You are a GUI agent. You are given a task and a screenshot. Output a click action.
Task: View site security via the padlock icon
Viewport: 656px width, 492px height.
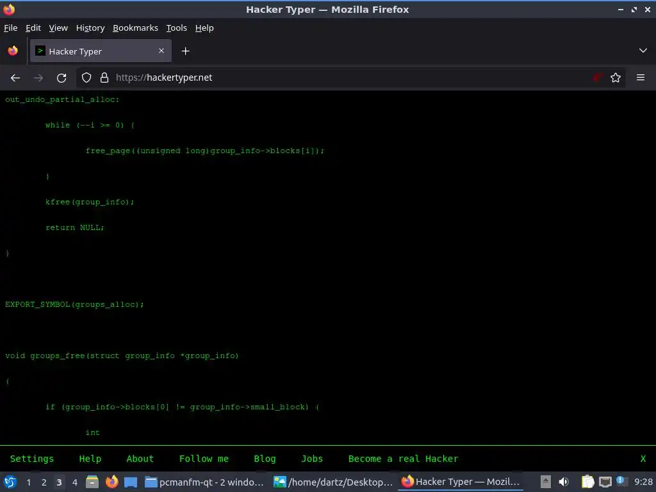[x=104, y=78]
